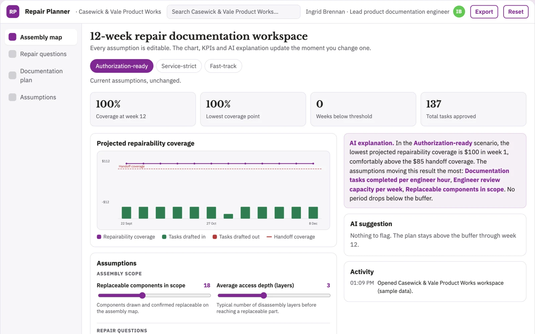Click Repairability coverage legend swatch
The width and height of the screenshot is (535, 334).
tap(99, 237)
